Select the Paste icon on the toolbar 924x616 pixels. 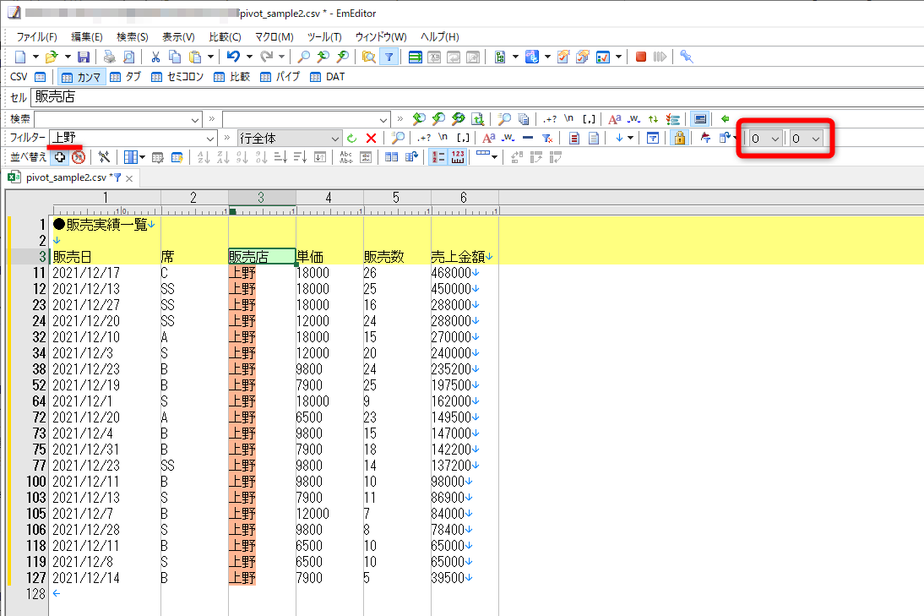pos(196,57)
